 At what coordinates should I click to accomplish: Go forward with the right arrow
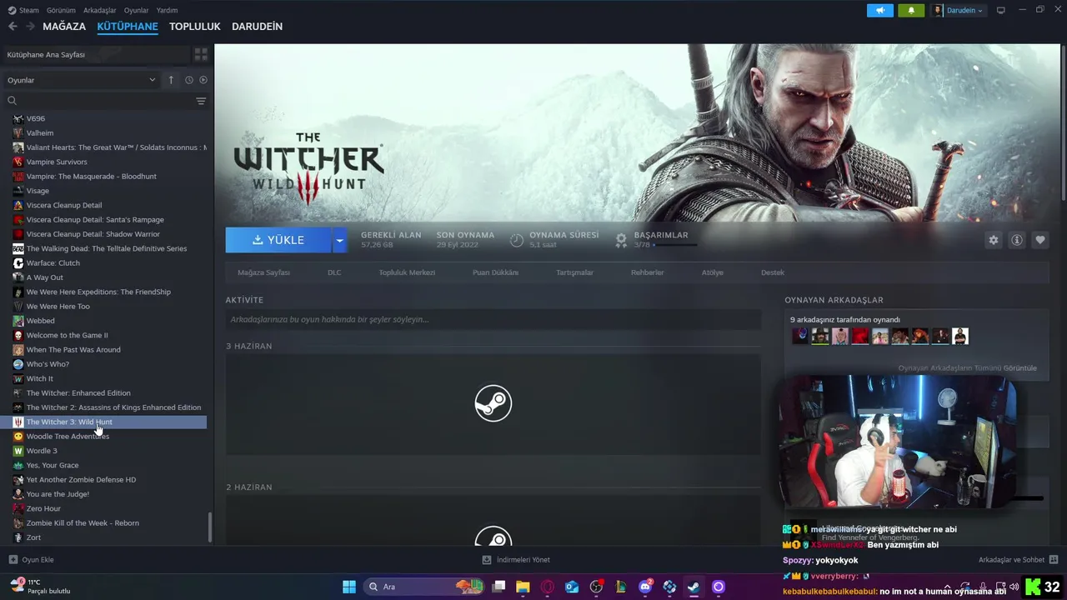(31, 27)
